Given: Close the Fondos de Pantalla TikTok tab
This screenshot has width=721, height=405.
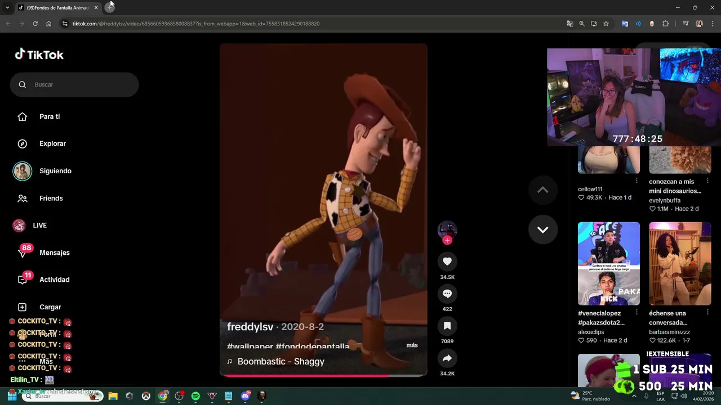Looking at the screenshot, I should click(96, 7).
